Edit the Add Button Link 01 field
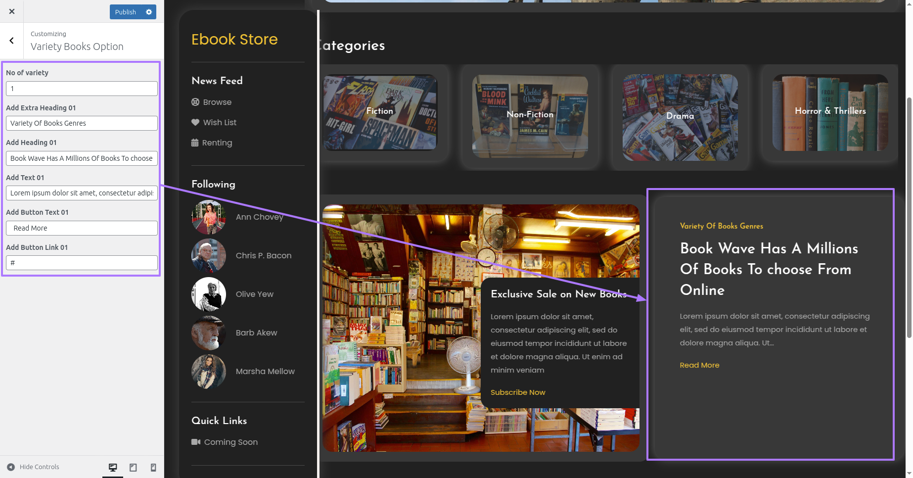This screenshot has width=913, height=478. coord(82,263)
